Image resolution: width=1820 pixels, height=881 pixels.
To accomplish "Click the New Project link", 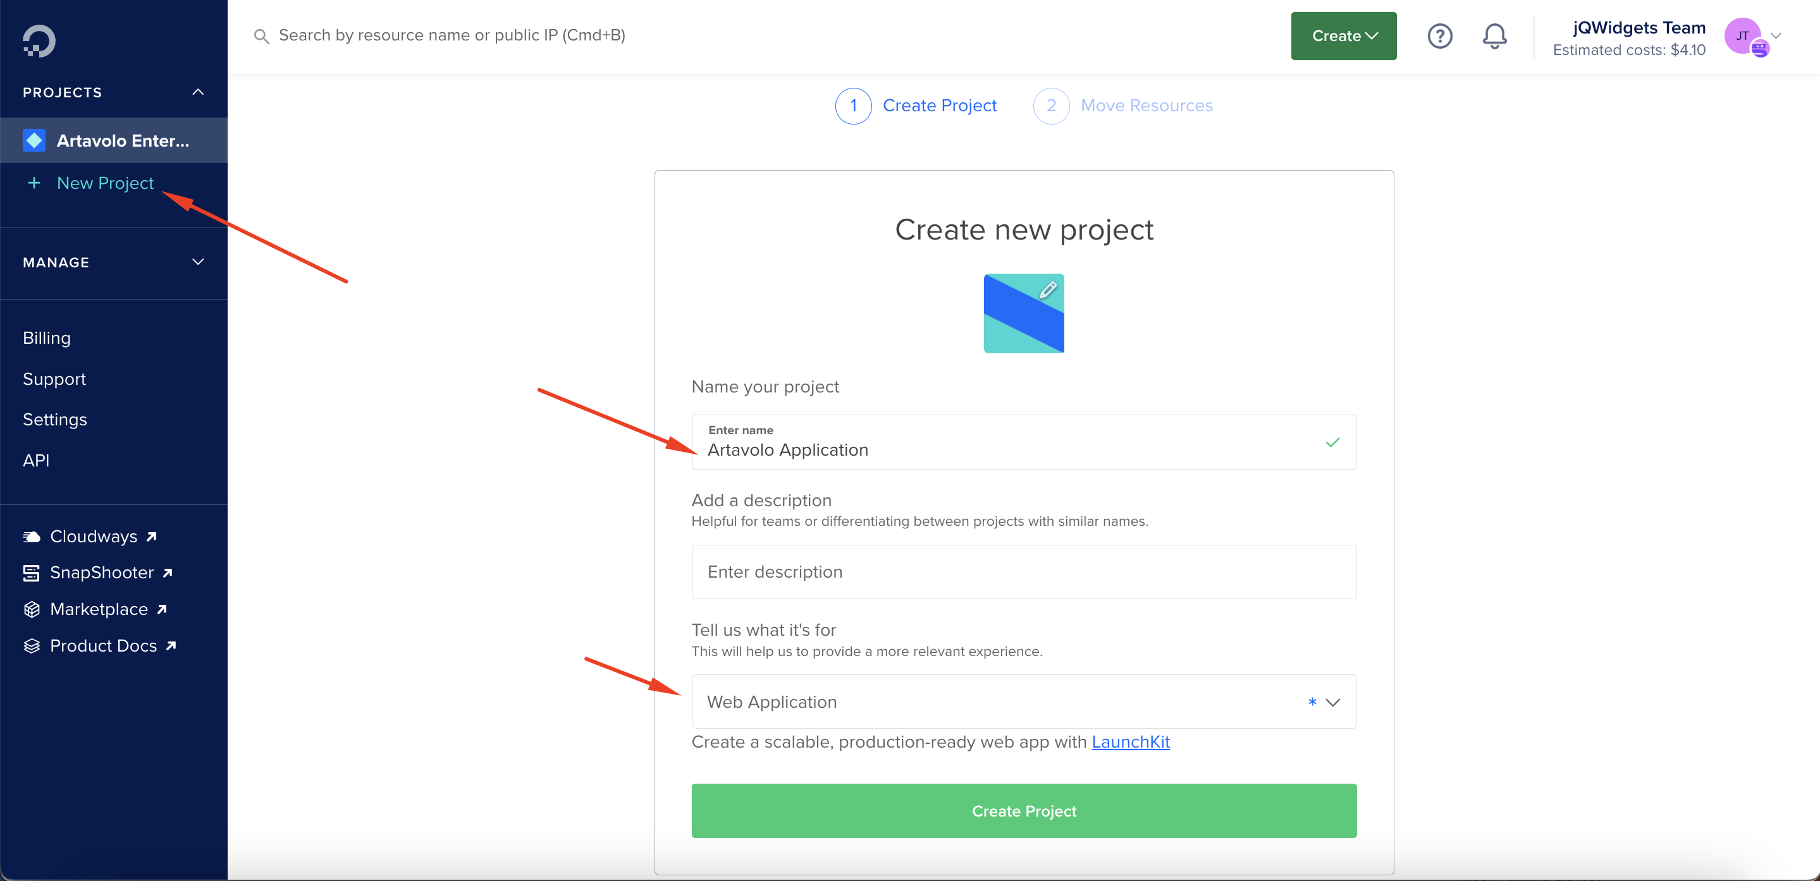I will tap(105, 183).
